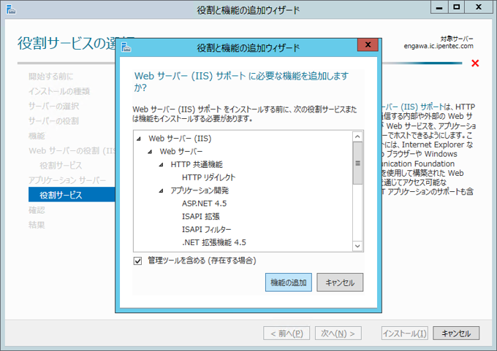
Task: Select highlighted 役割サービス step in sidebar
Action: tap(72, 195)
